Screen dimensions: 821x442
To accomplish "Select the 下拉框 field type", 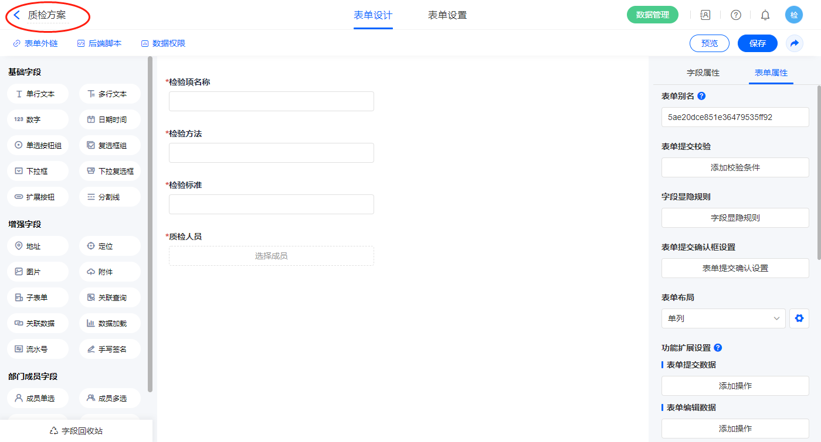I will (38, 171).
